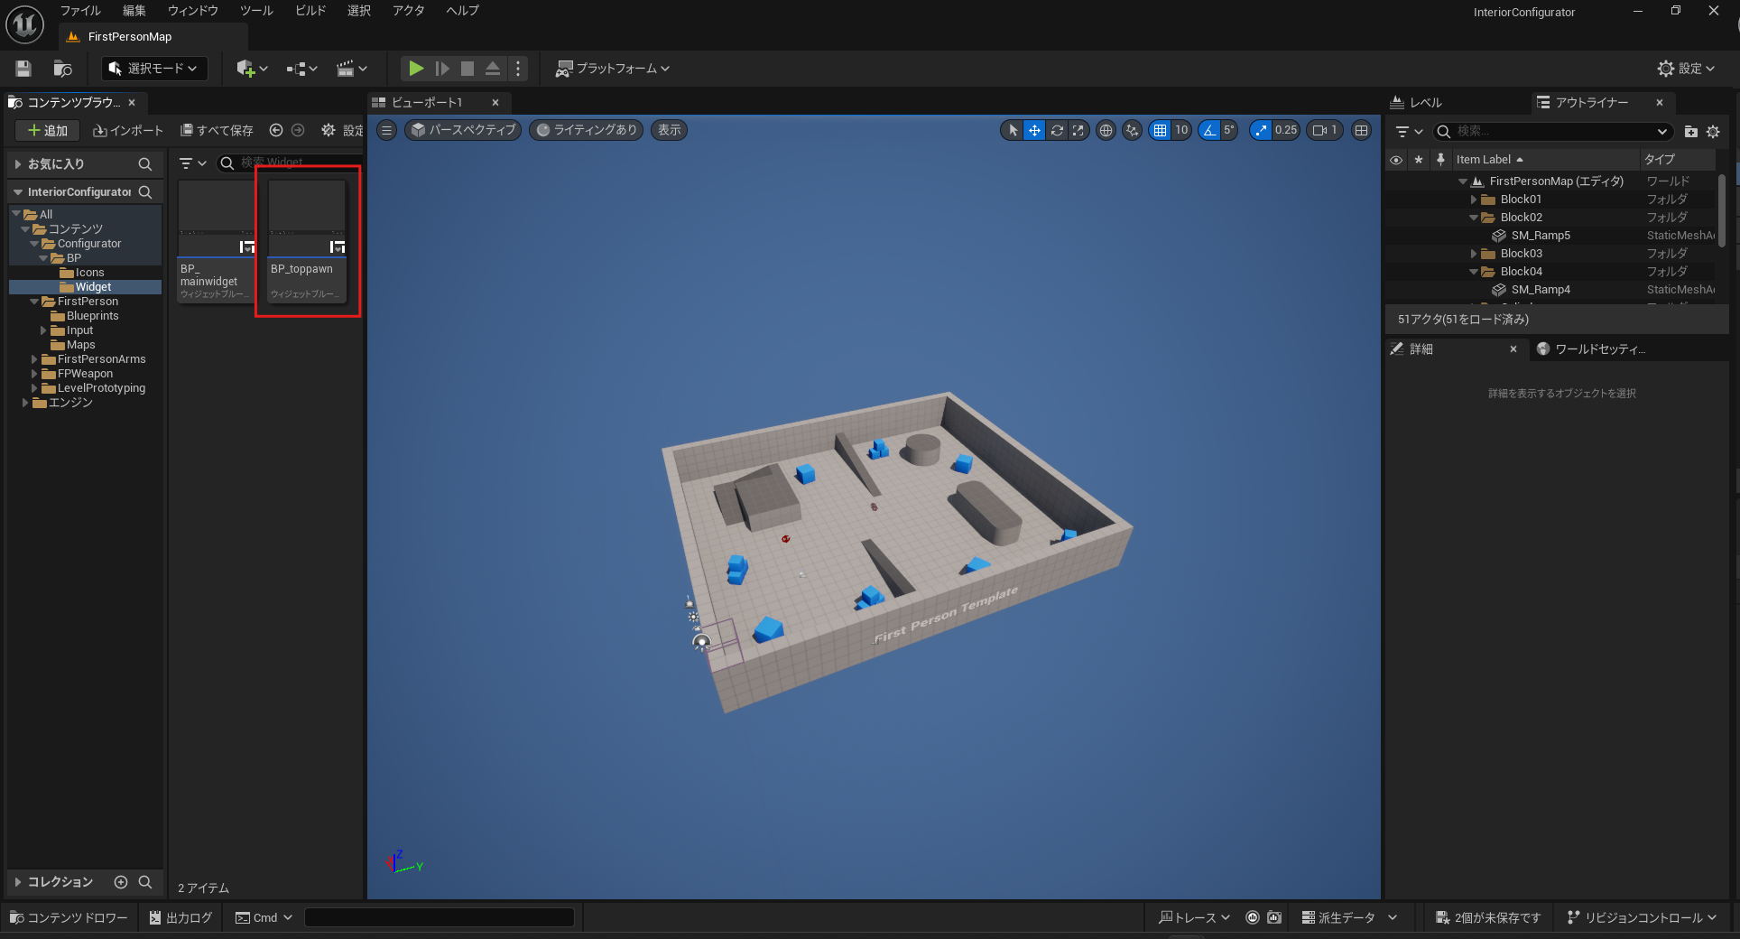Image resolution: width=1740 pixels, height=939 pixels.
Task: Expand the Block01 folder in outliner
Action: tap(1474, 200)
